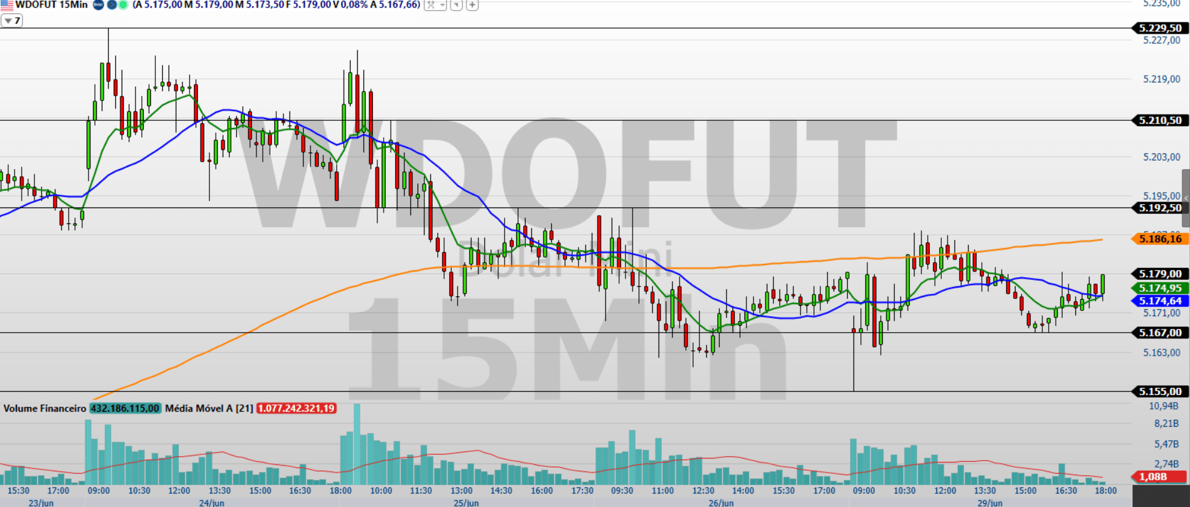Click the 10,94B volume axis label
Screen dimensions: 1190x507
coord(1164,406)
